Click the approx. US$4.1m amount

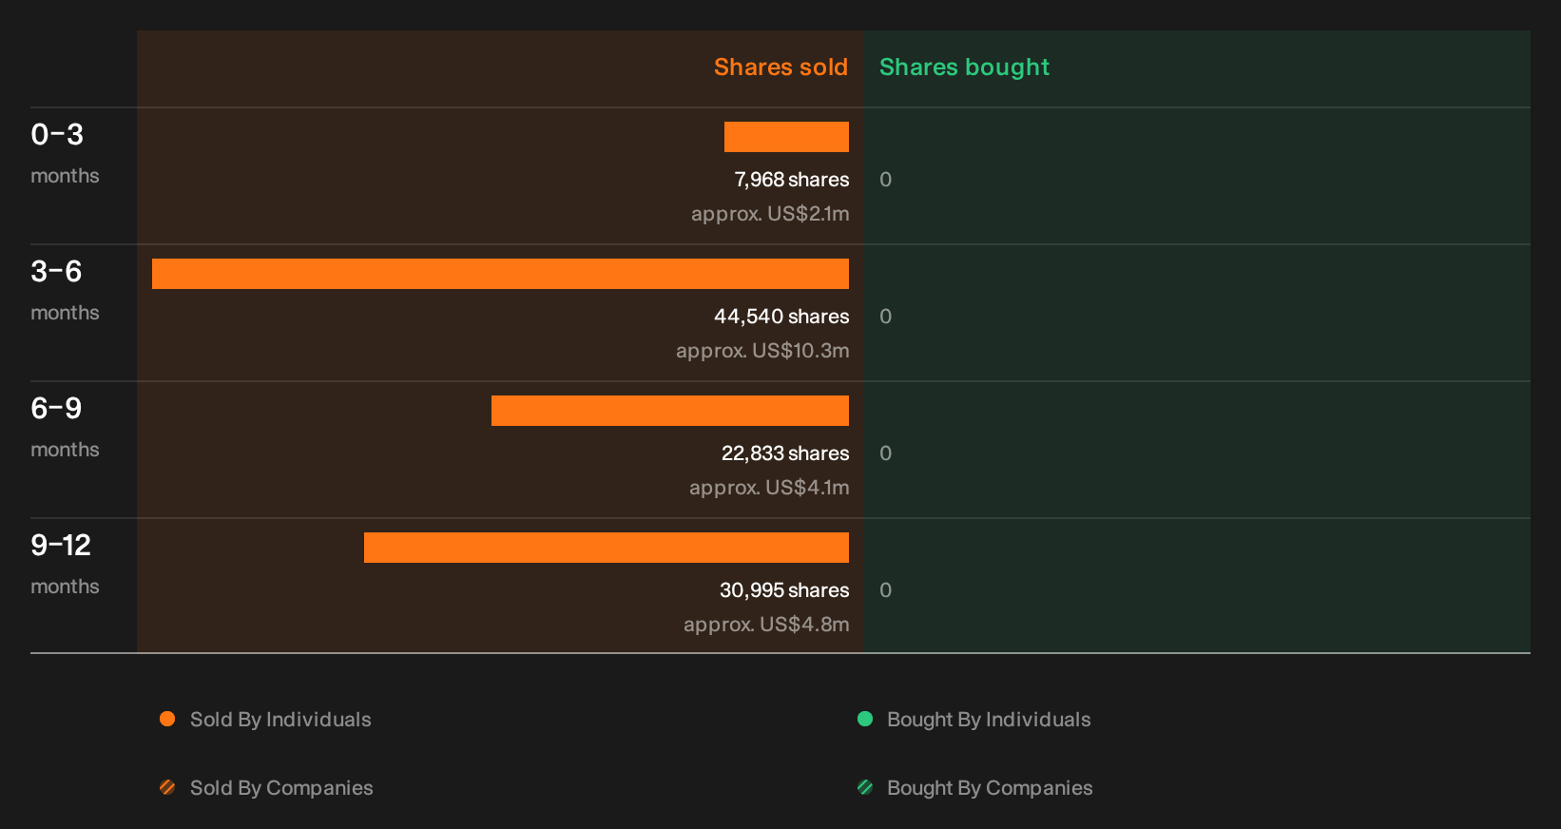(769, 488)
